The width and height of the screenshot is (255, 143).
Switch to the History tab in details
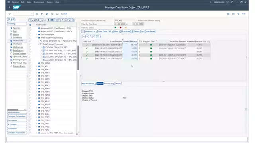point(118,84)
